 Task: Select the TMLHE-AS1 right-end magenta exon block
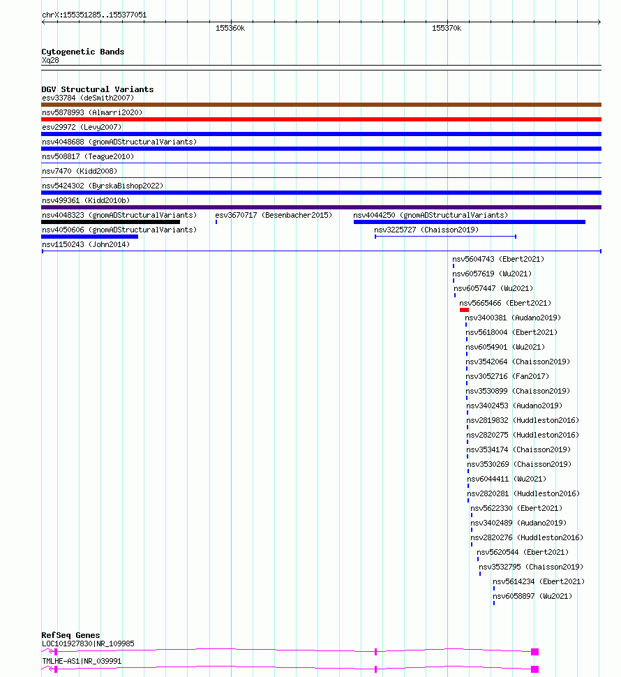[534, 669]
